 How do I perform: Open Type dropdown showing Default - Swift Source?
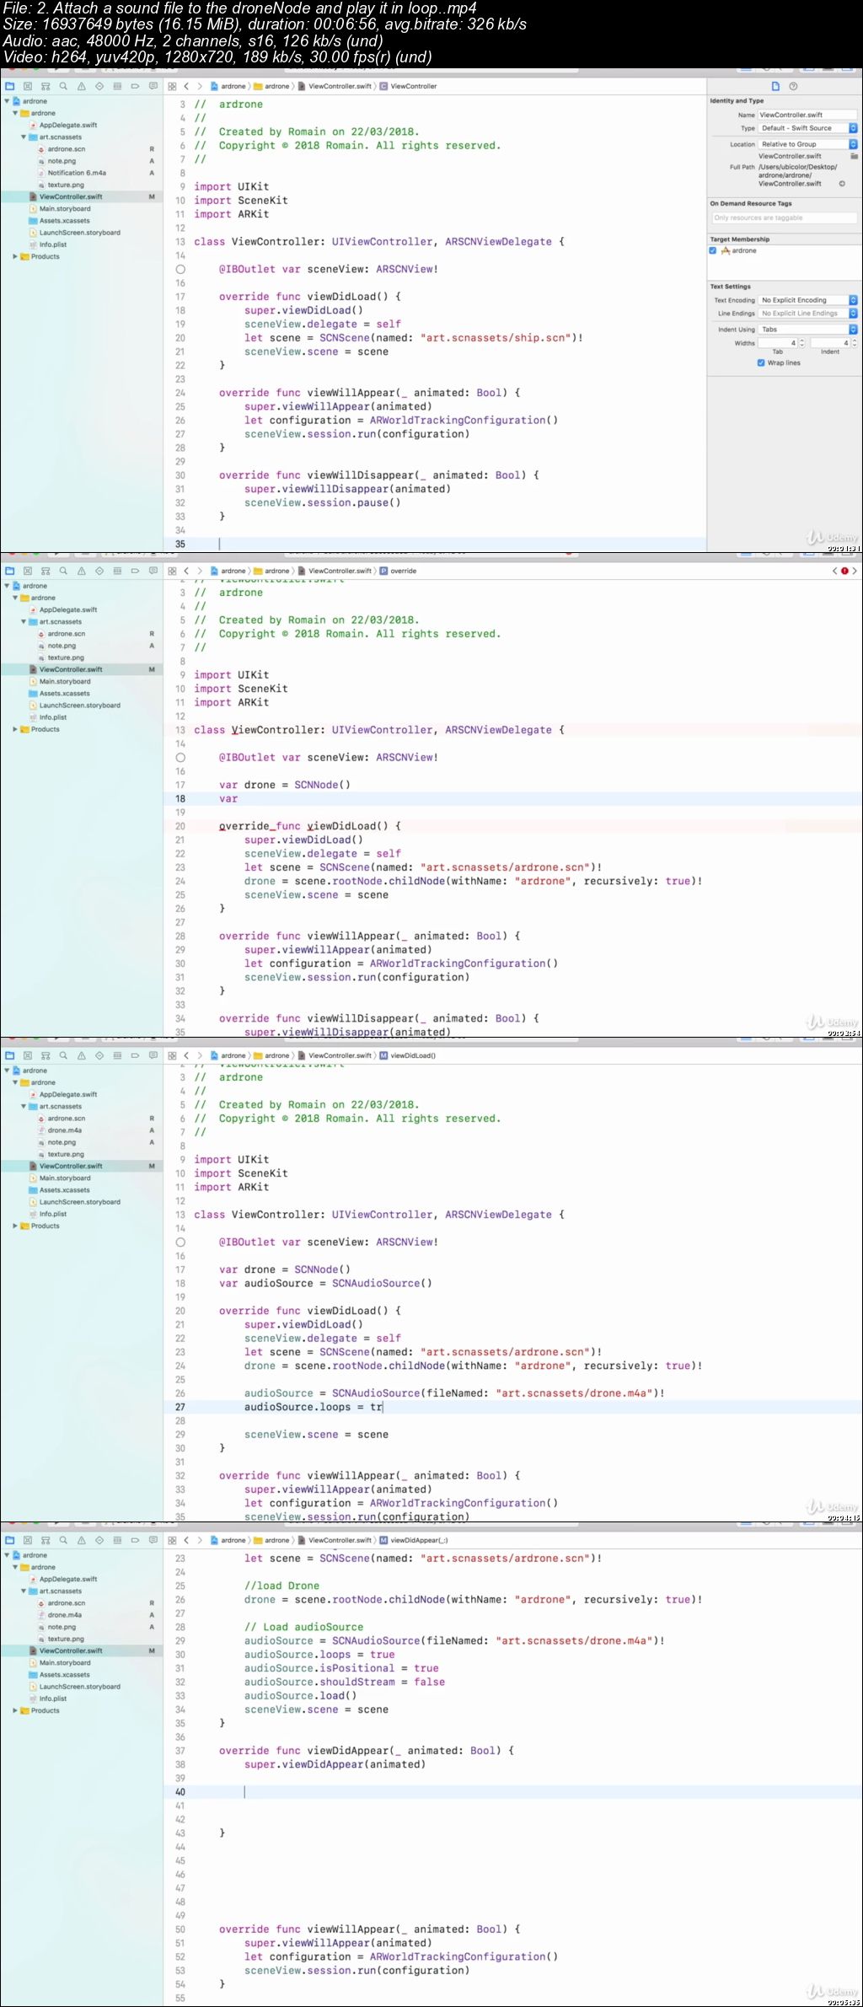pos(807,128)
